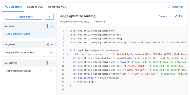Switch to the VCL snippets tab
The width and height of the screenshot is (190, 95).
click(13, 7)
